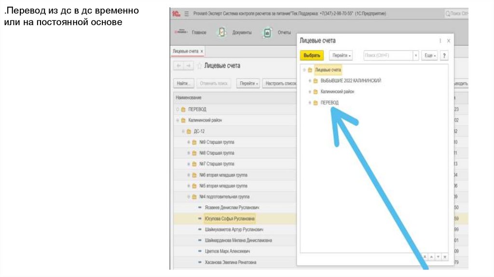Image resolution: width=494 pixels, height=277 pixels.
Task: Click folder icon of №4 подготовительная группа
Action: click(194, 197)
